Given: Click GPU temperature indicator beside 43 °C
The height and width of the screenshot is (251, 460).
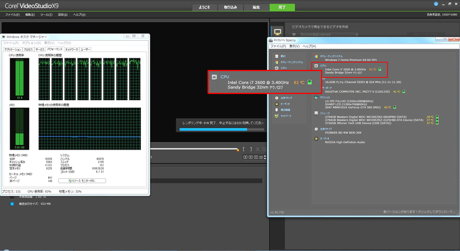Looking at the screenshot, I should tap(394, 107).
